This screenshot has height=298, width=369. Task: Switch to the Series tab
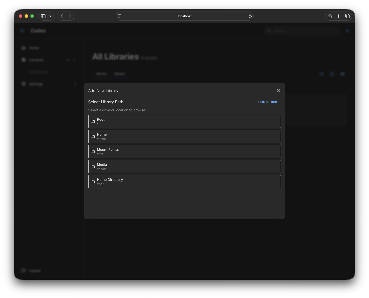coord(101,74)
